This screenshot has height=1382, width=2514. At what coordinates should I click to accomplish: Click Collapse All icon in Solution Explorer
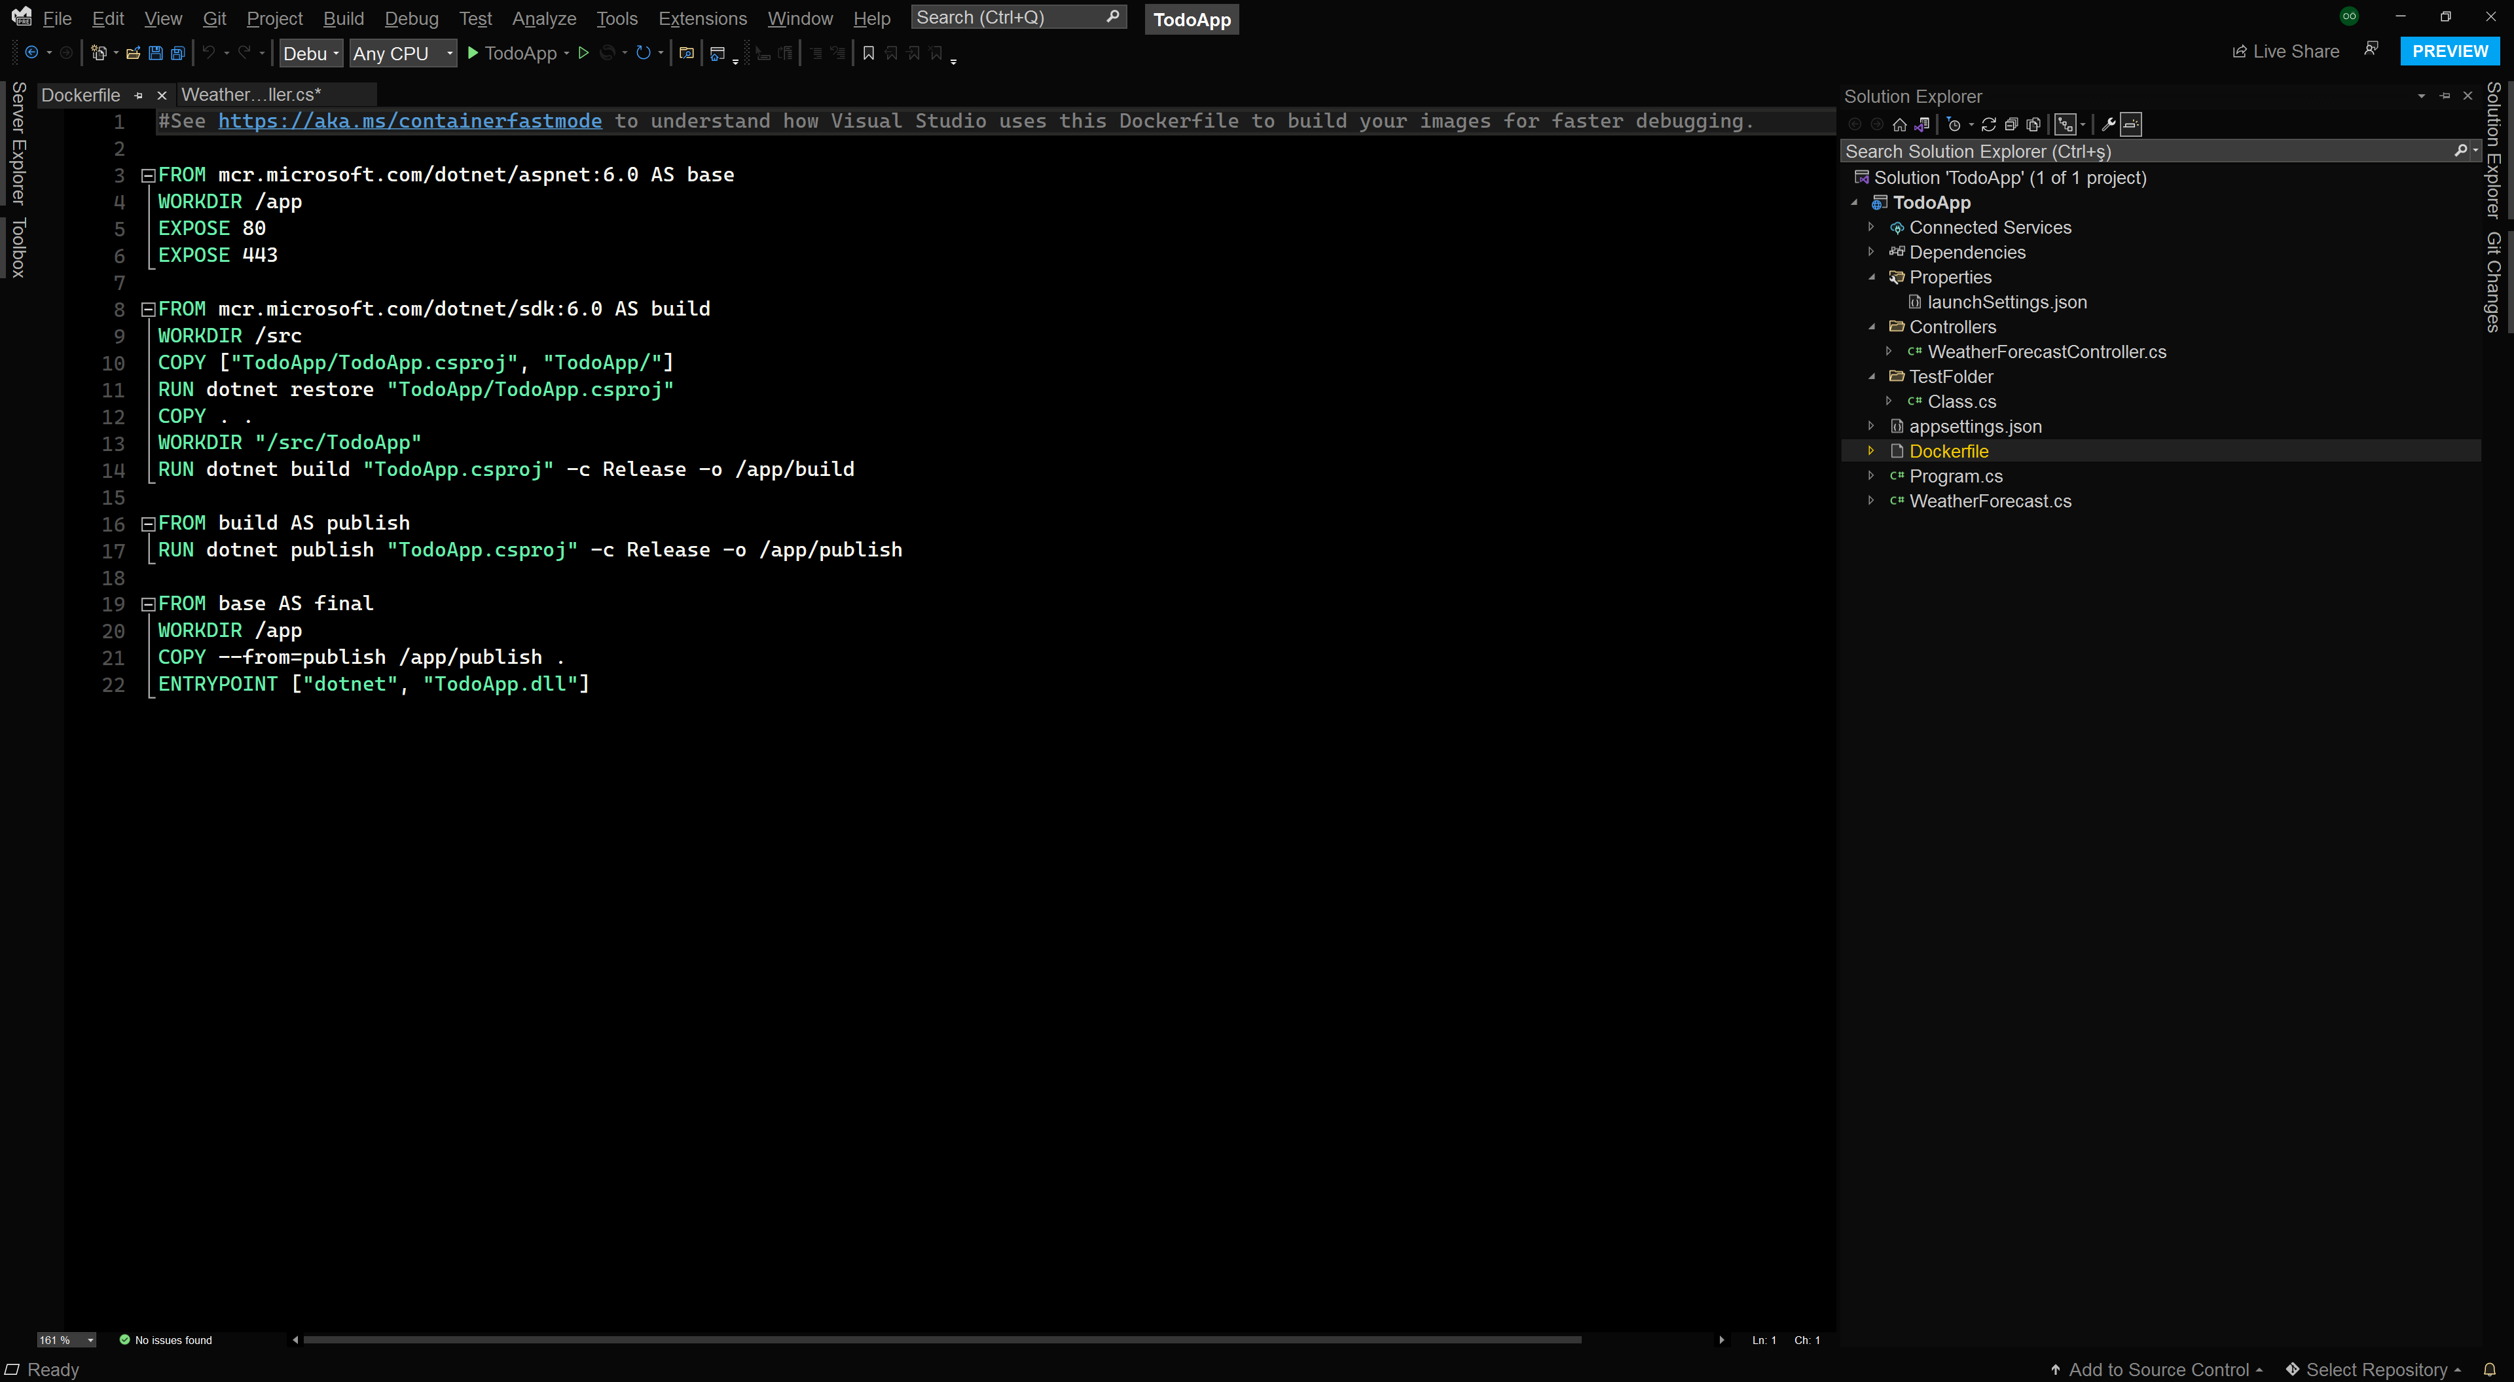click(2011, 124)
